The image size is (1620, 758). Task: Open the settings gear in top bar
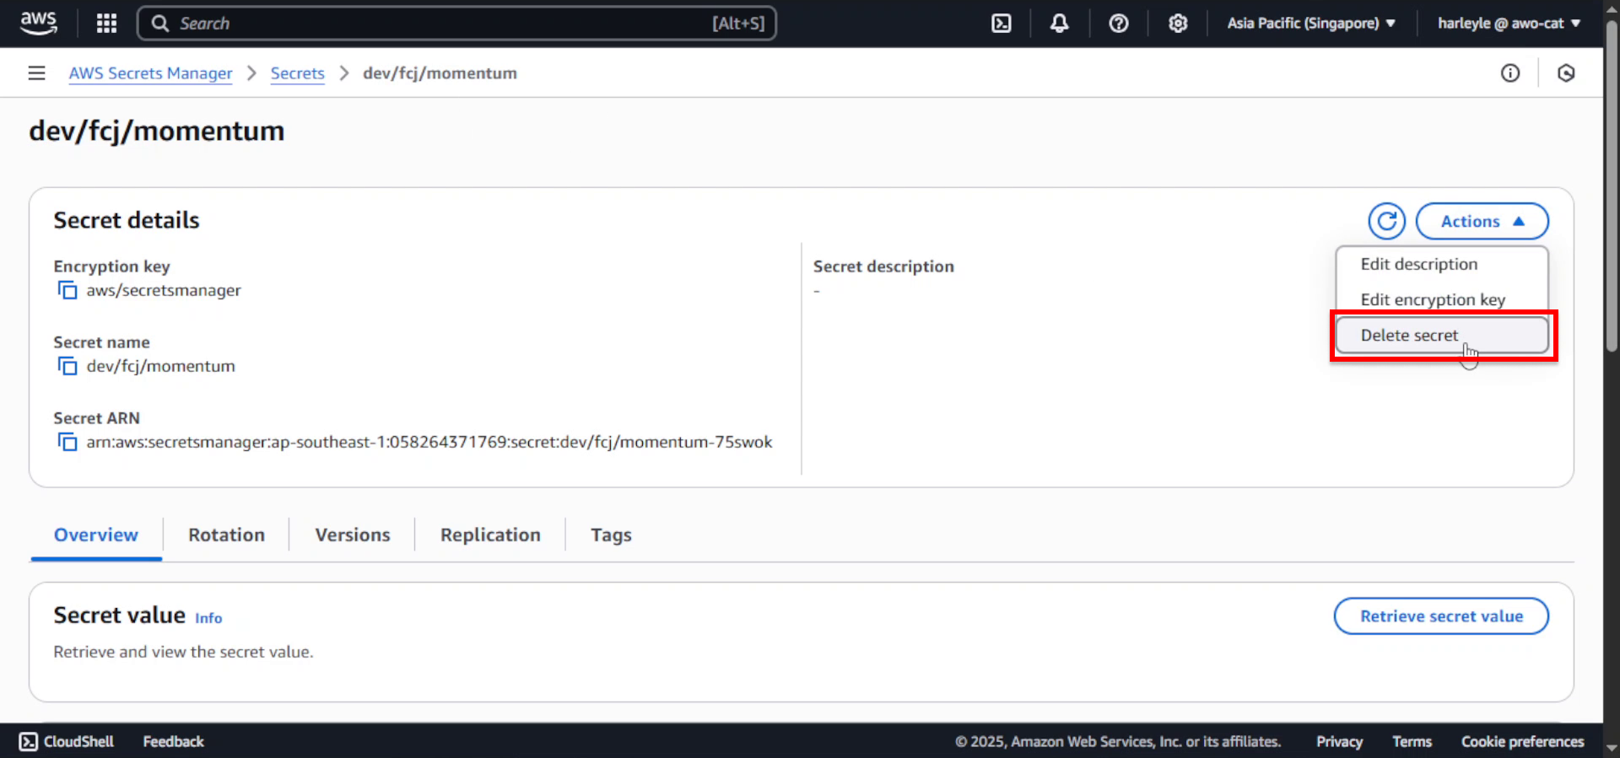click(x=1178, y=23)
